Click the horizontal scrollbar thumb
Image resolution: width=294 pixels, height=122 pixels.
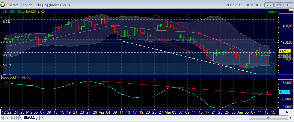(x=268, y=118)
